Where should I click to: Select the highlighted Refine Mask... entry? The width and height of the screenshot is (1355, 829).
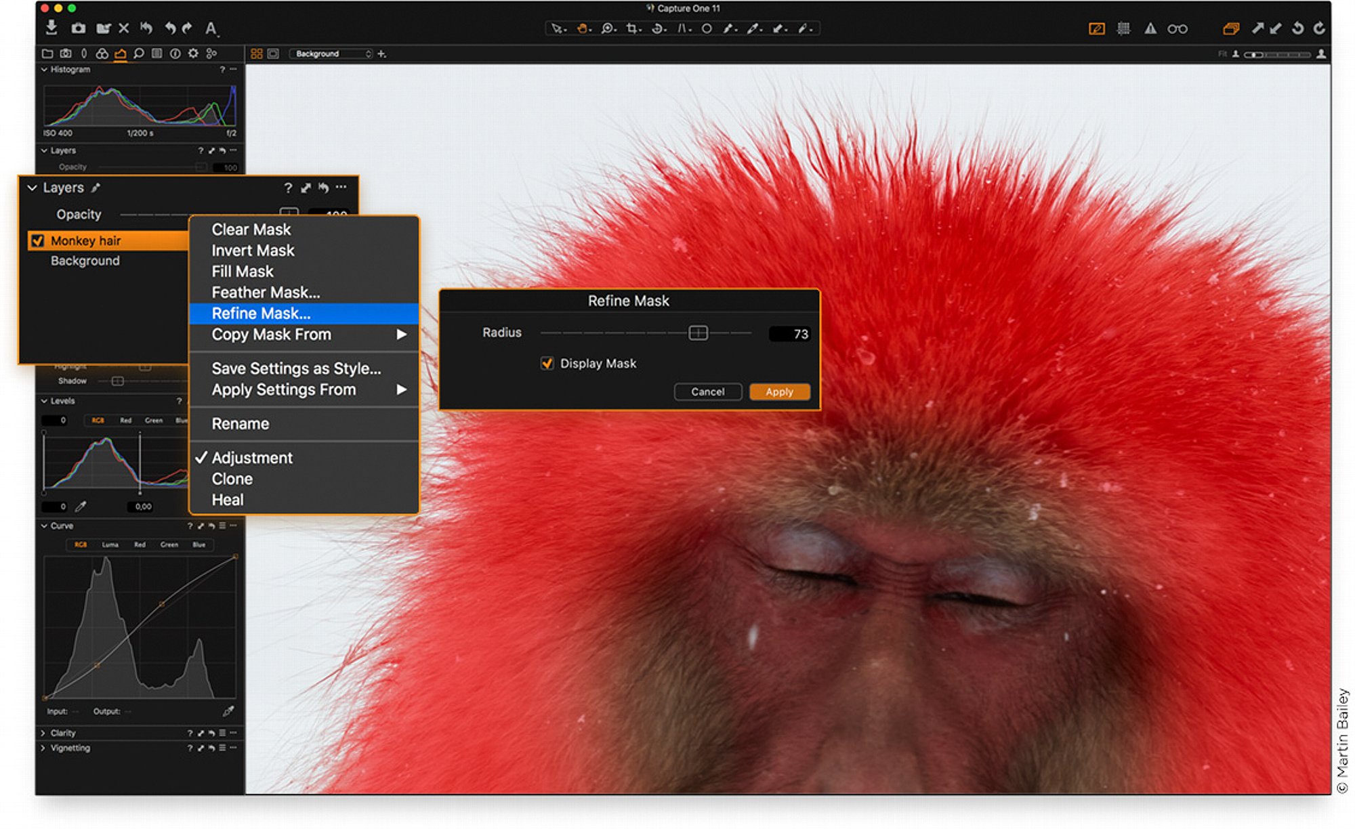[x=304, y=314]
